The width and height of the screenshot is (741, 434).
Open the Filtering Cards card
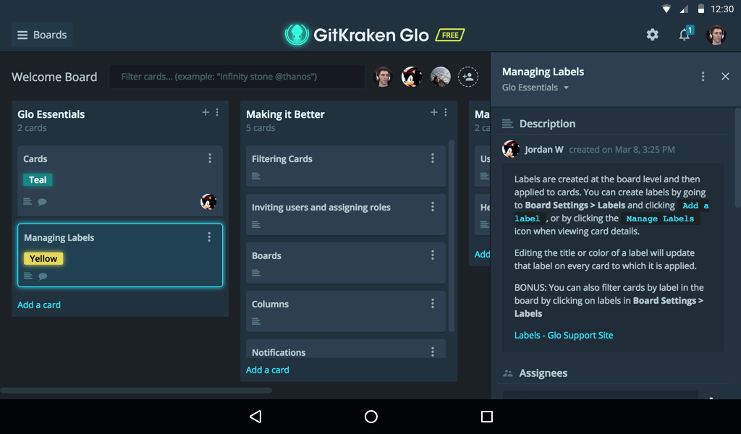tap(345, 166)
